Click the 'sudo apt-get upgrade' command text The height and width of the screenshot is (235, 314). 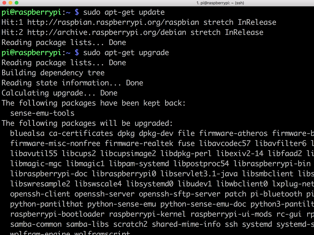point(126,53)
